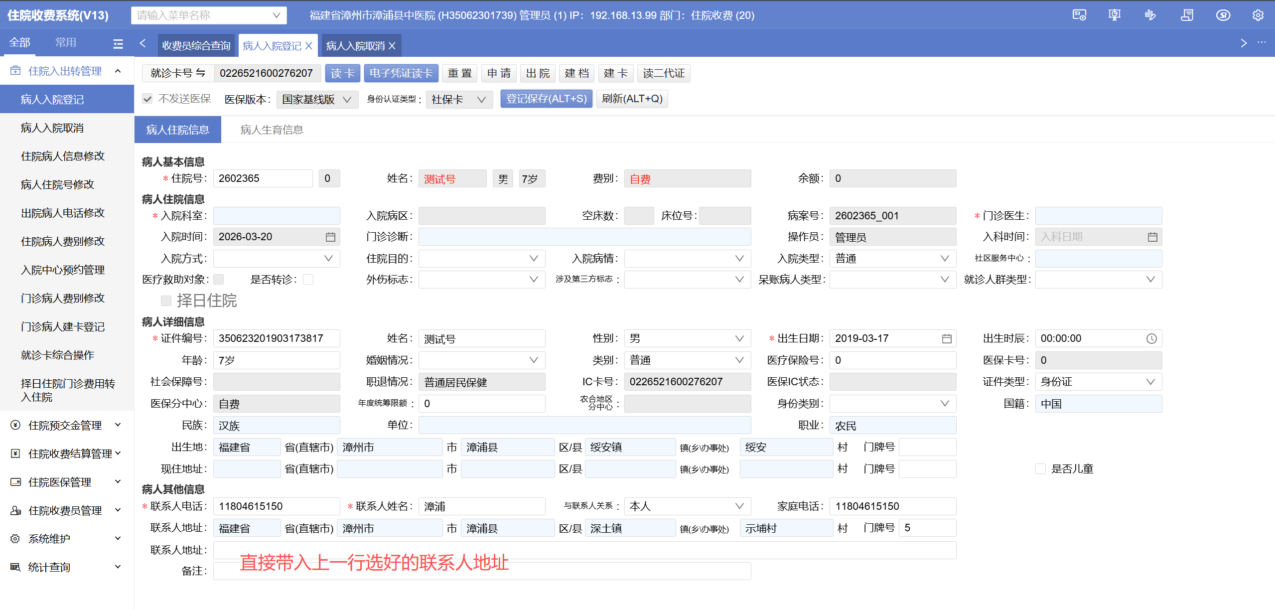
Task: Click the clock icon in 出生时辰 field
Action: coord(1151,339)
